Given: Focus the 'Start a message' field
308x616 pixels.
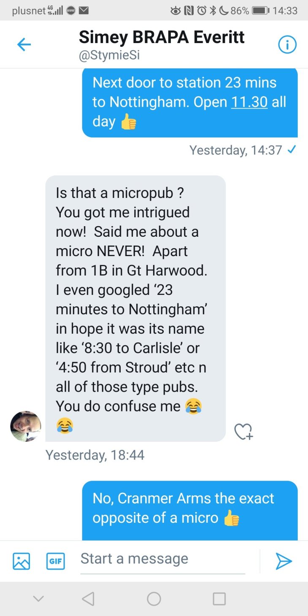Looking at the screenshot, I should [x=162, y=559].
